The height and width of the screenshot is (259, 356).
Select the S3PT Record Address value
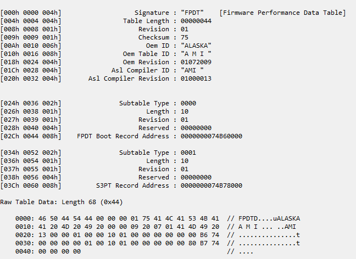(x=212, y=185)
